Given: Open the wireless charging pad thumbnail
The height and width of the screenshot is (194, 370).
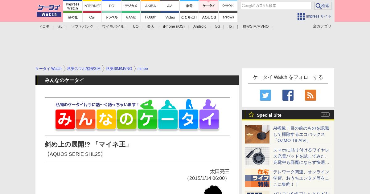Looking at the screenshot, I should click(257, 156).
